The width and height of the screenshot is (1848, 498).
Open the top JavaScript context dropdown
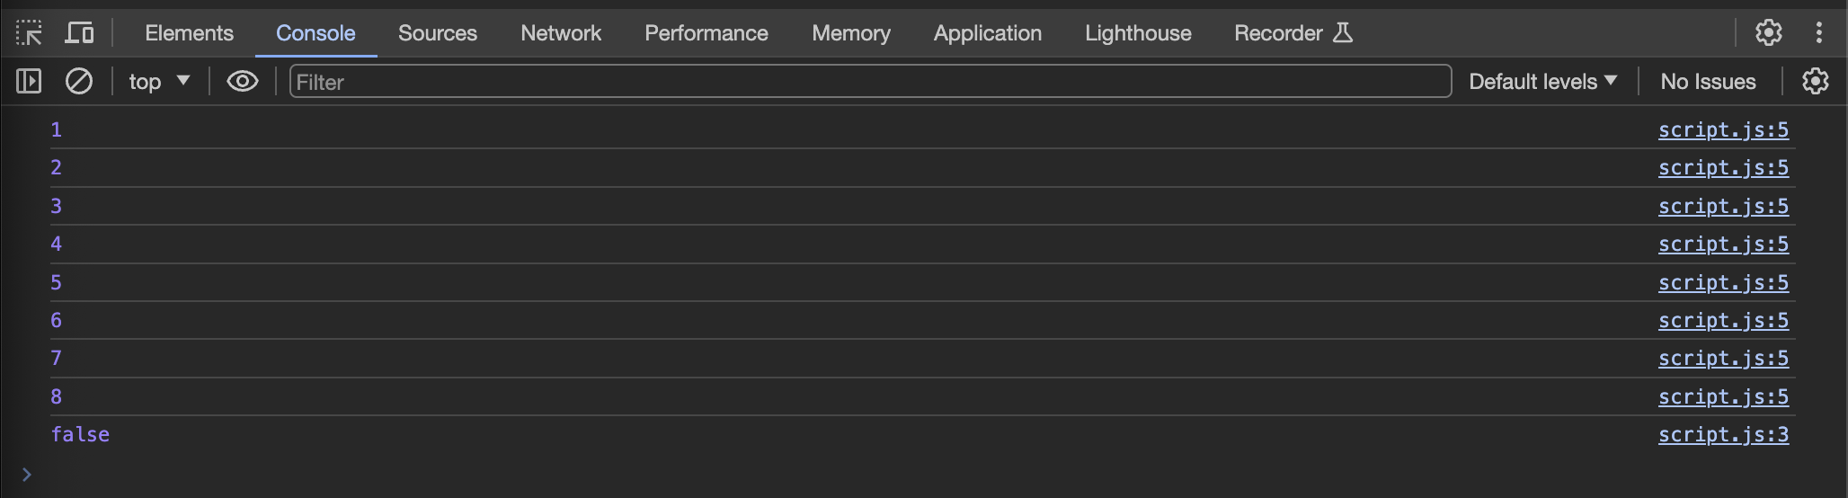click(x=159, y=82)
